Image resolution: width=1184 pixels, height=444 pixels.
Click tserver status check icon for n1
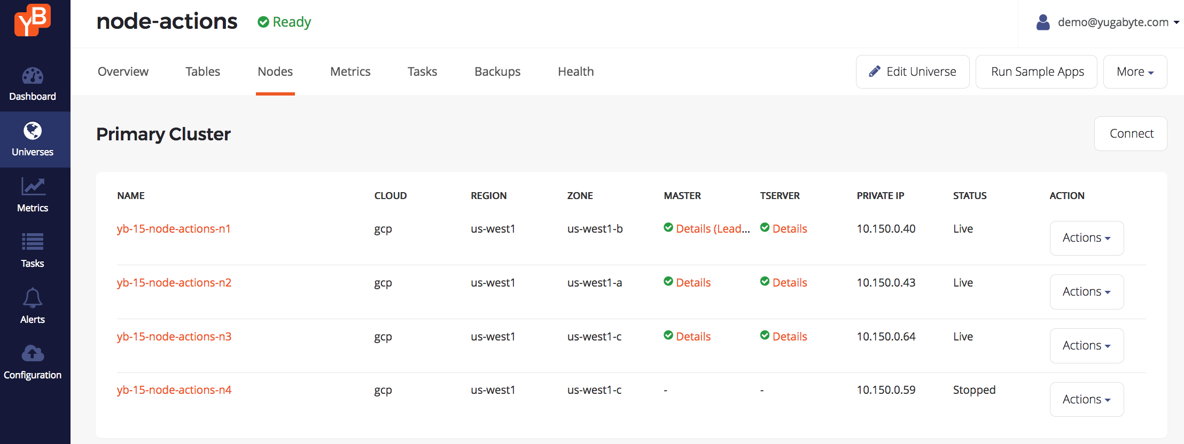pyautogui.click(x=765, y=227)
